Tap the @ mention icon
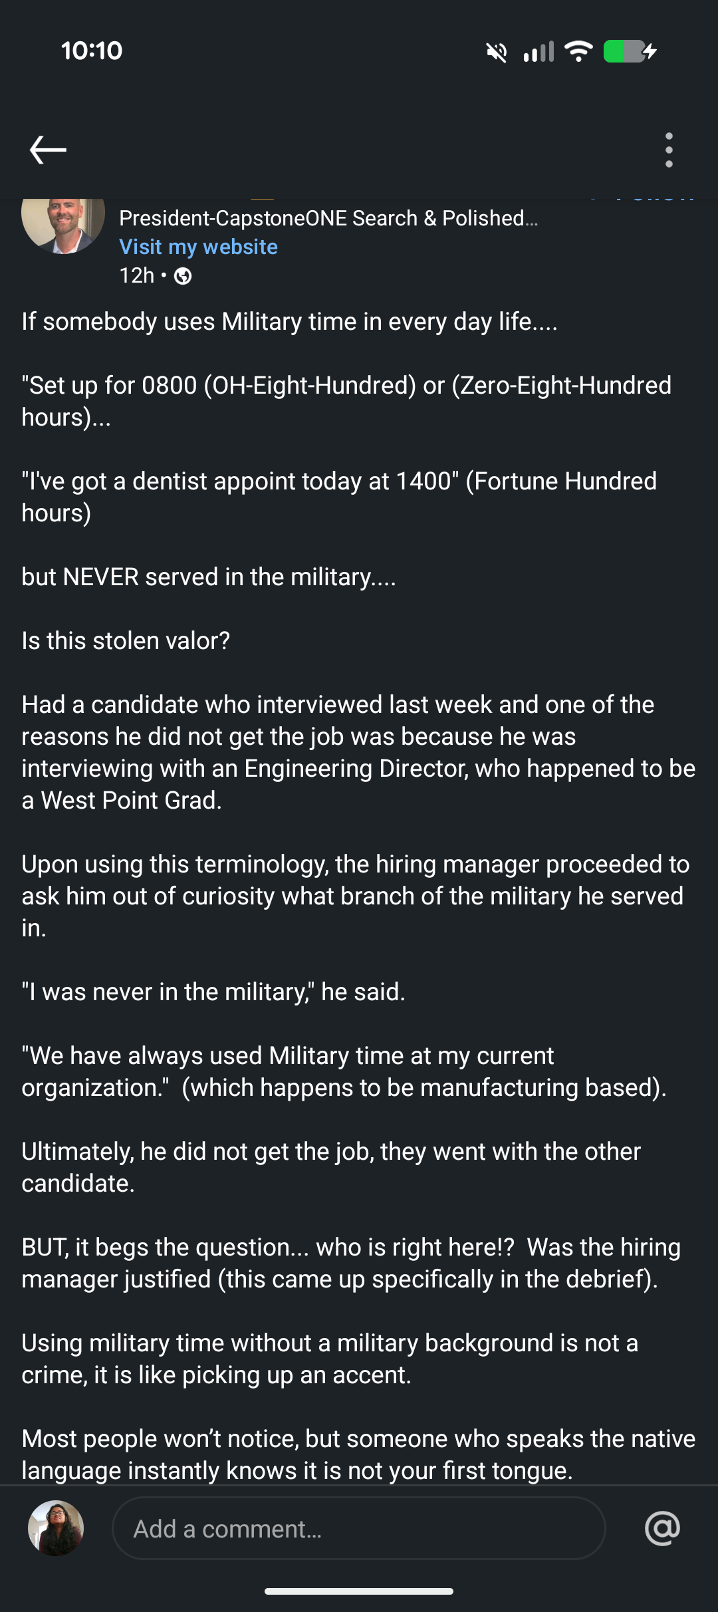The image size is (718, 1612). point(662,1528)
